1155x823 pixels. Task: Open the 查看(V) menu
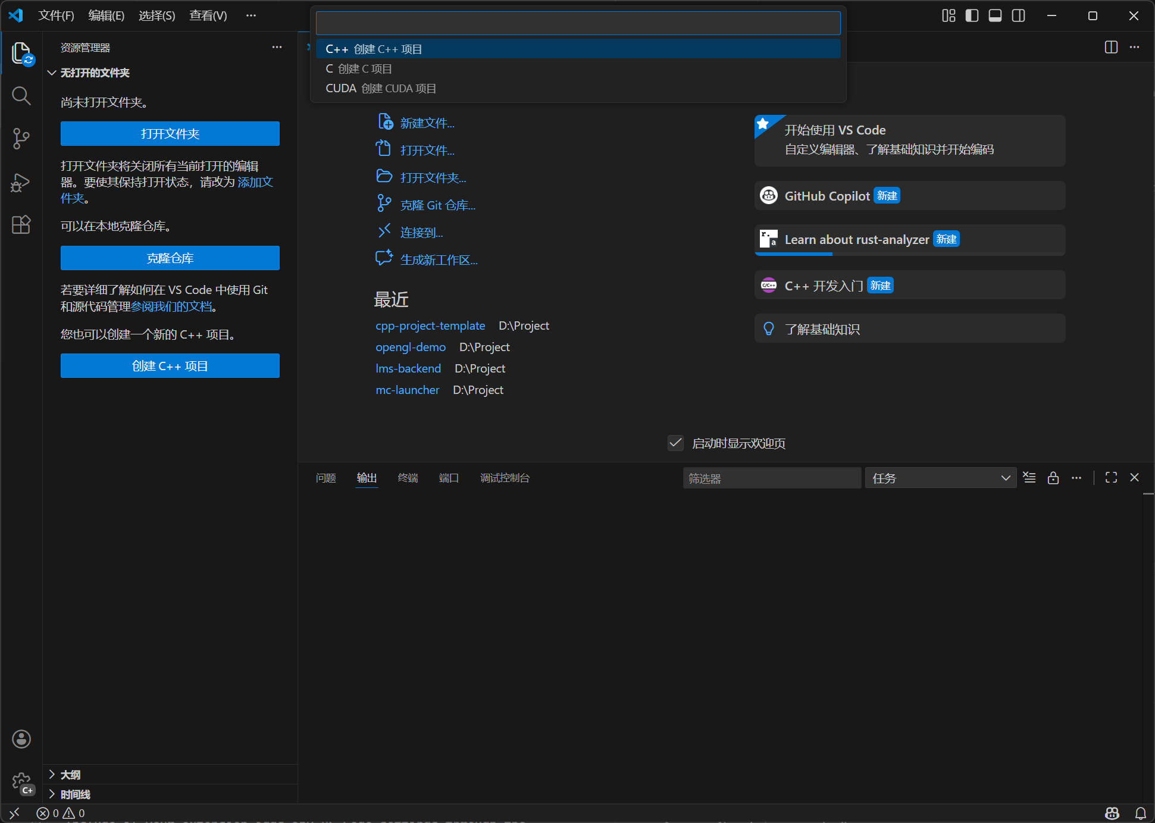(x=207, y=15)
